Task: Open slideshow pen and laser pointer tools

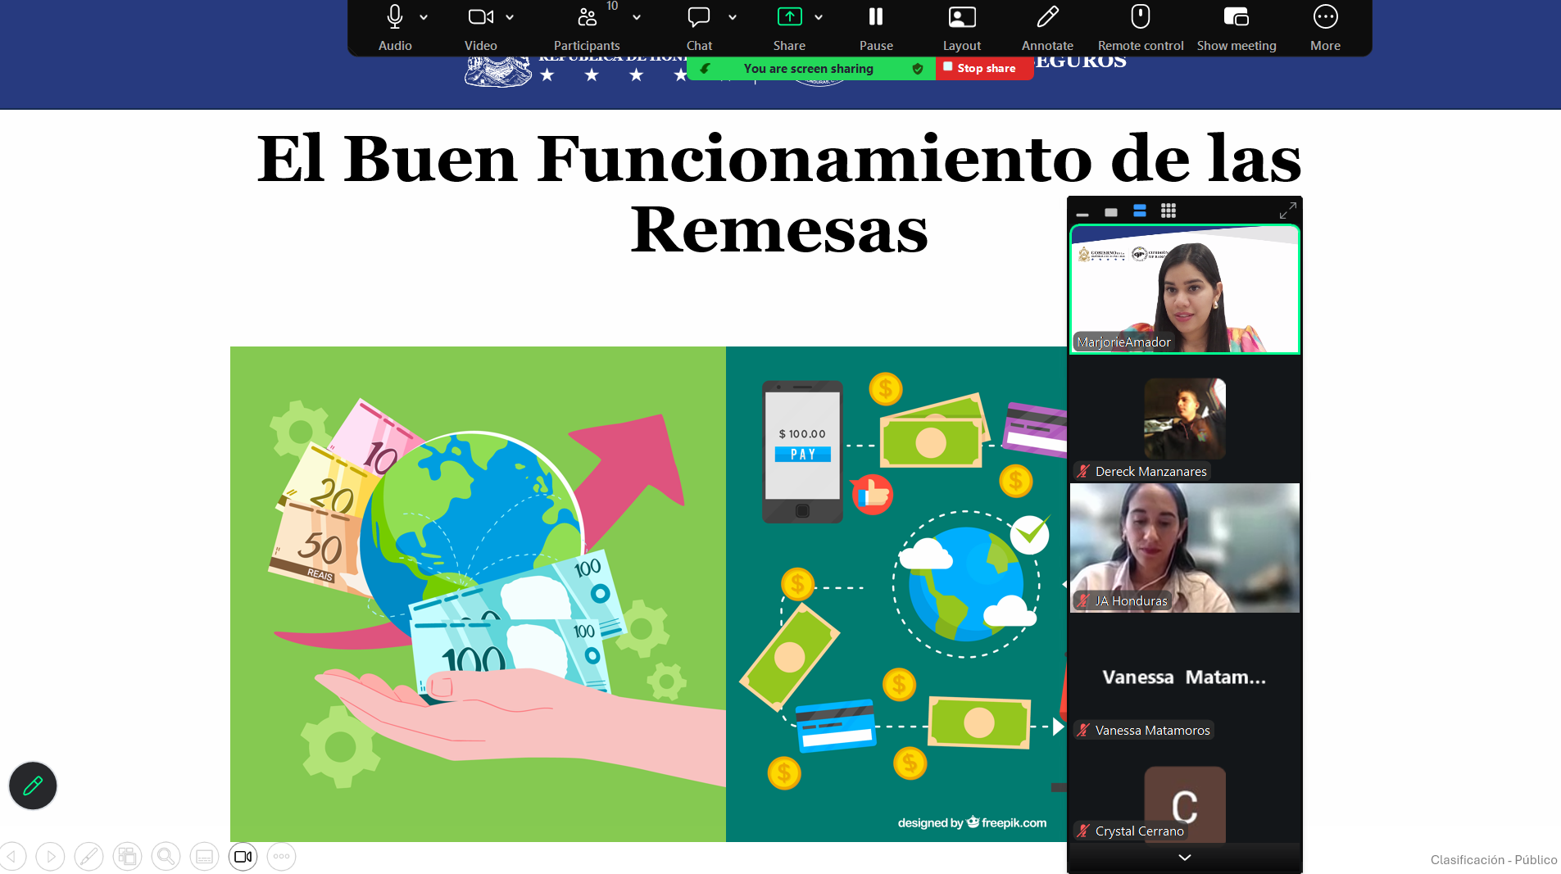Action: [88, 857]
